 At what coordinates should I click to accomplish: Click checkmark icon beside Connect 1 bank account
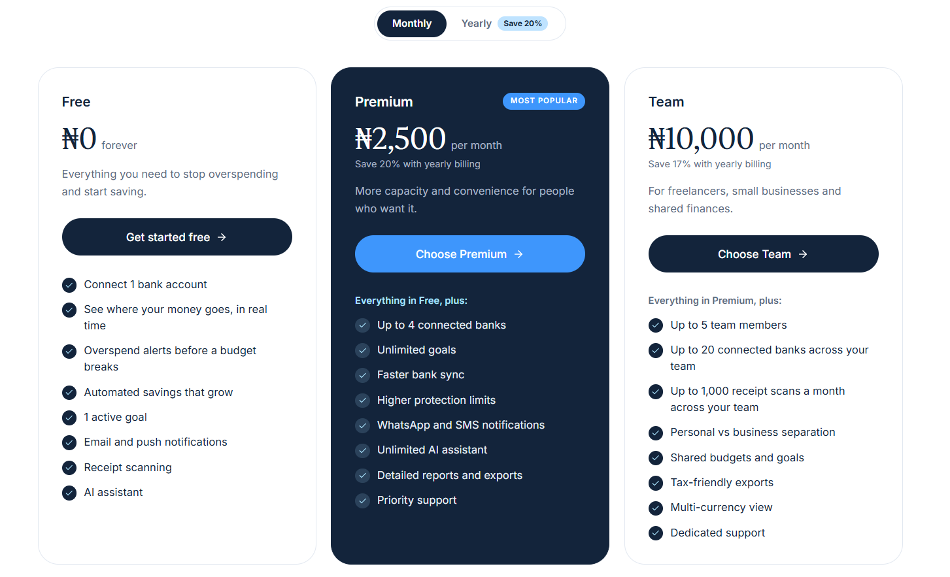[69, 285]
